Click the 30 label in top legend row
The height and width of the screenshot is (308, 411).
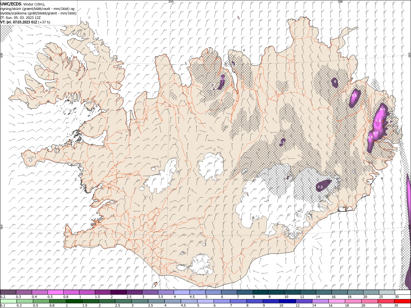pos(397,297)
